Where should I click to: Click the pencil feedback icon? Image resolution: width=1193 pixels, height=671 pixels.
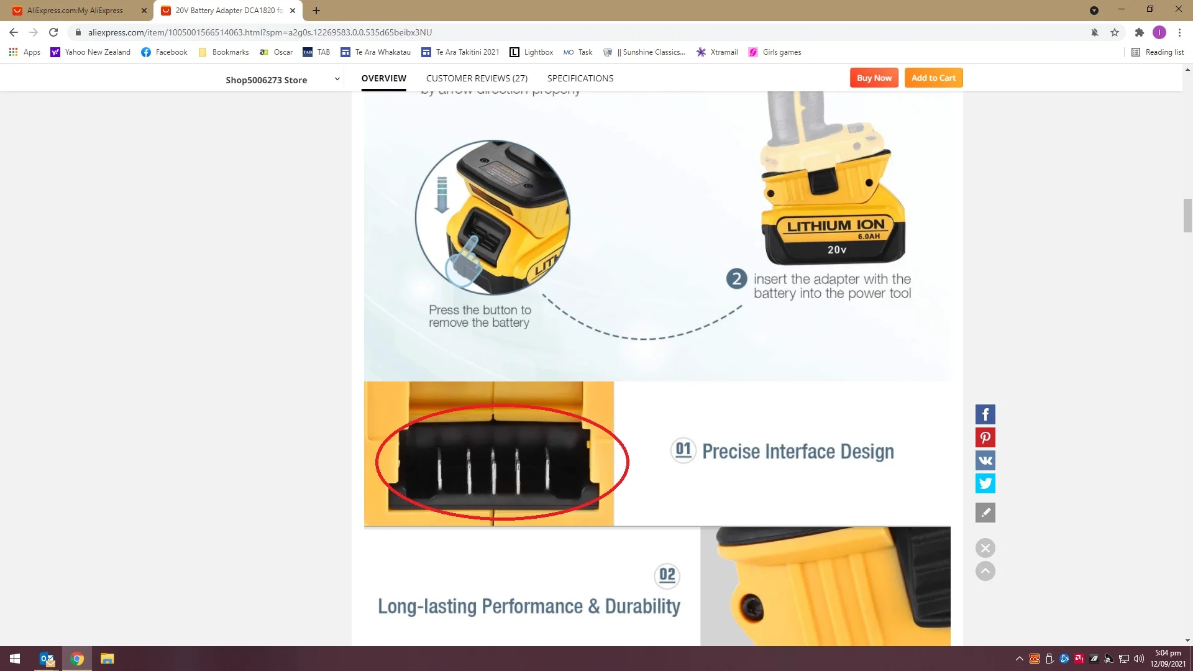pyautogui.click(x=985, y=513)
